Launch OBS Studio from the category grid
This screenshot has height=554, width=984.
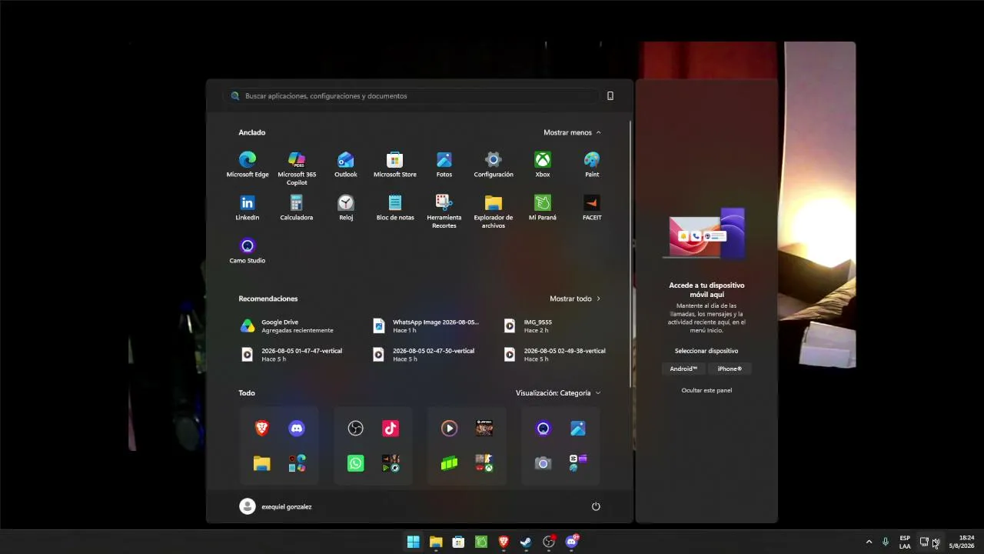pos(356,429)
